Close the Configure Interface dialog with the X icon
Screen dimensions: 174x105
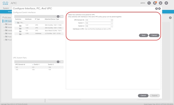(x=159, y=9)
